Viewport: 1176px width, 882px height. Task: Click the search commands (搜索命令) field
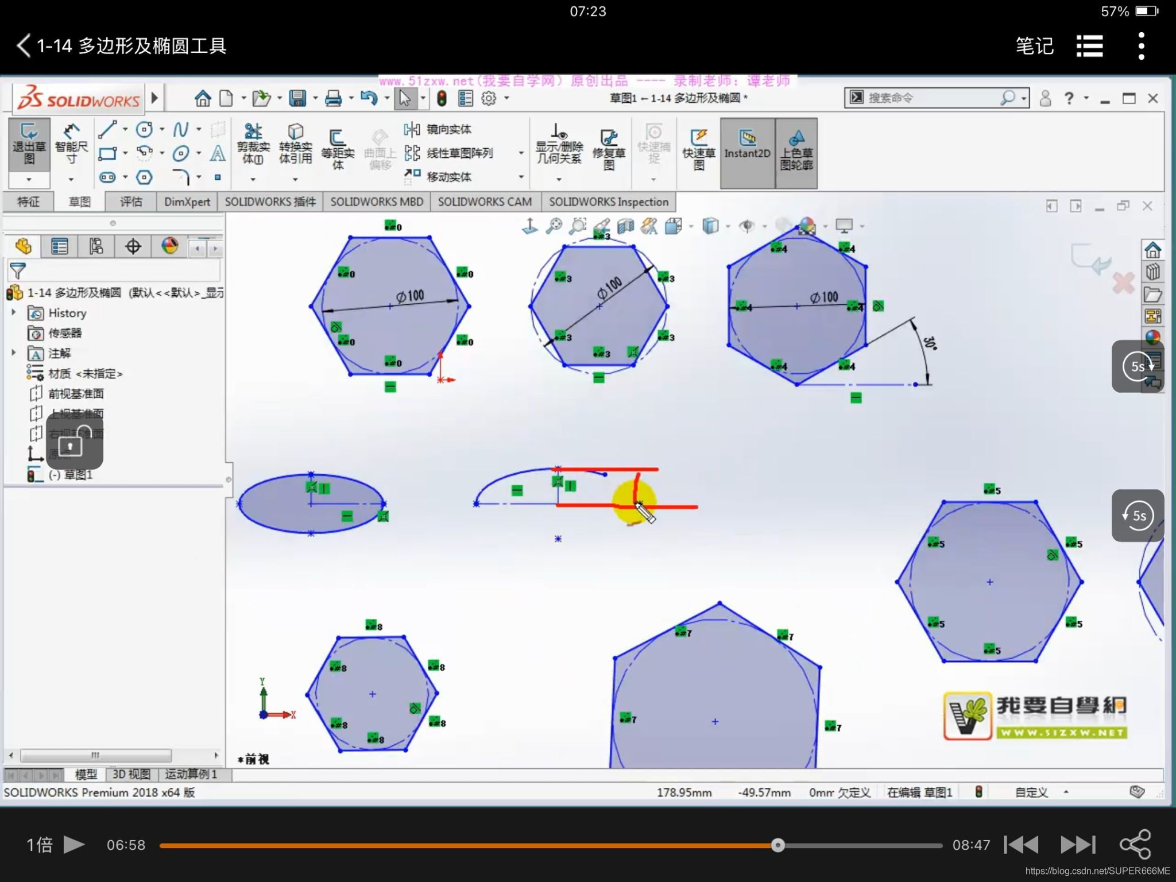coord(930,98)
